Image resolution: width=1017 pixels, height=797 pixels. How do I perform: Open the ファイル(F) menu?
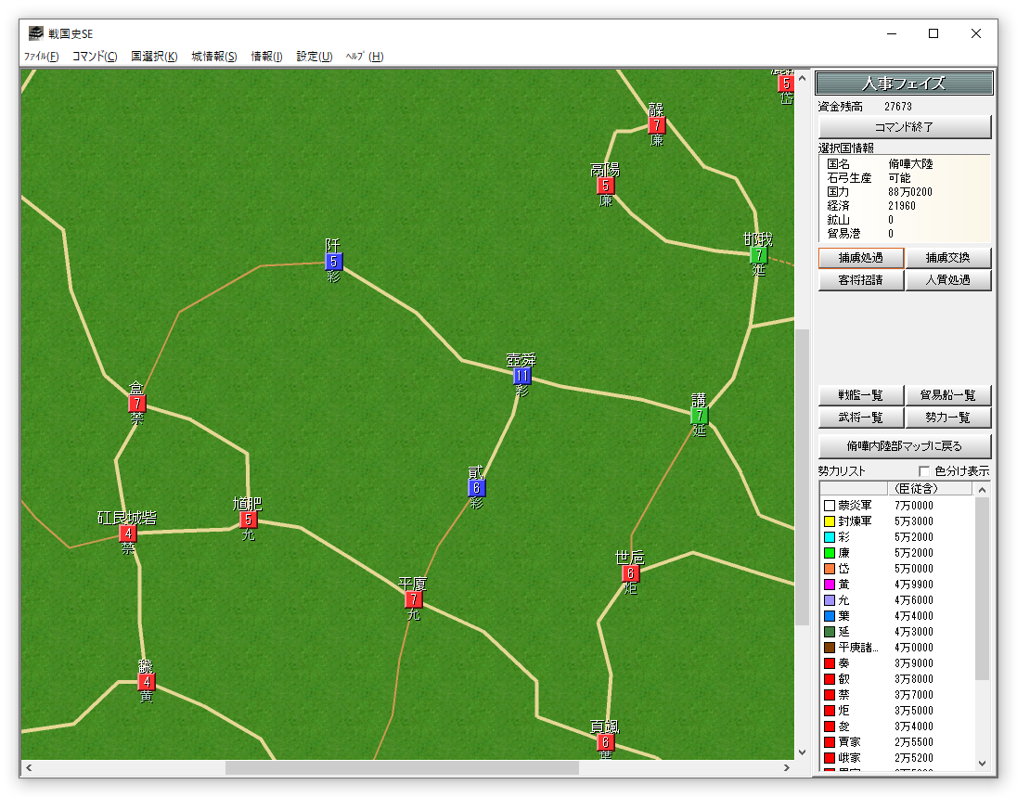41,57
